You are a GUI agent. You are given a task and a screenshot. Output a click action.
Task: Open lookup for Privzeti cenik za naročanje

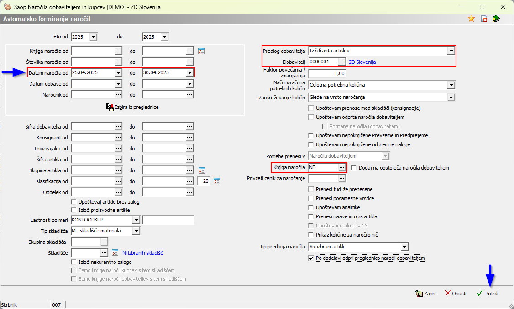click(x=341, y=178)
